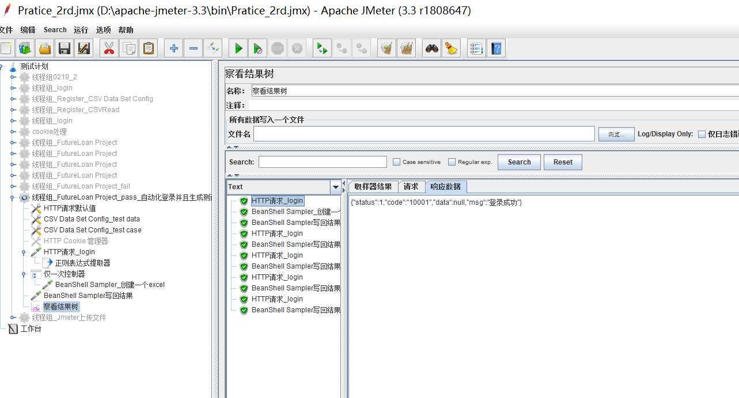This screenshot has width=739, height=398.
Task: Click the 文件名 file name input field
Action: [424, 134]
